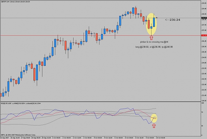Image resolution: width=207 pixels, height=139 pixels.
Task: Click the 'long @238.60, sl @236.98' annotation
Action: [x=147, y=47]
